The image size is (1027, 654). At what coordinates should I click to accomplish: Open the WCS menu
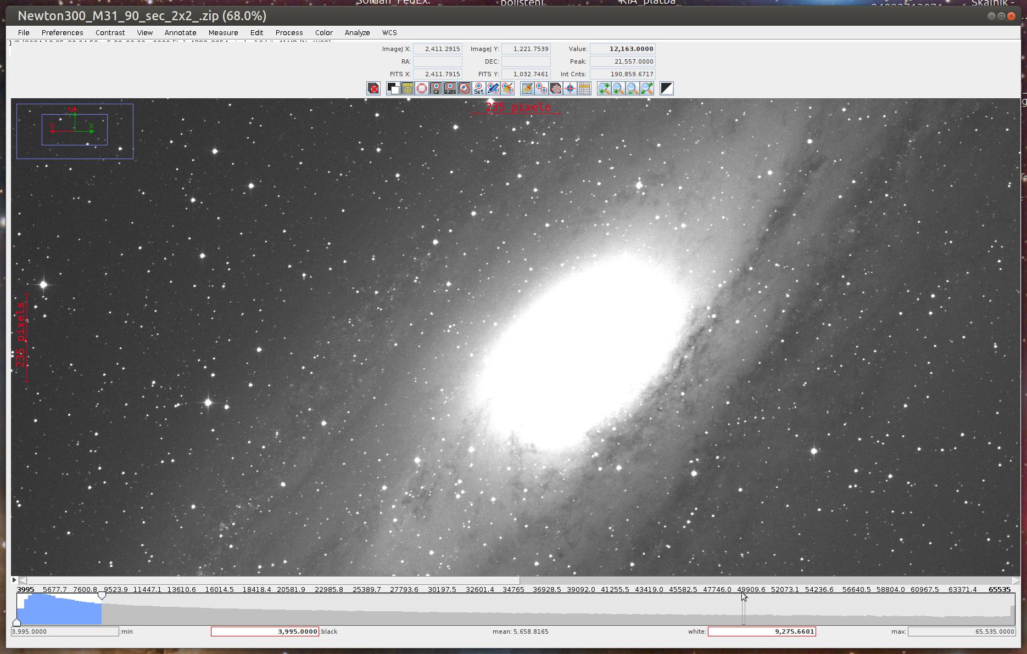[389, 32]
